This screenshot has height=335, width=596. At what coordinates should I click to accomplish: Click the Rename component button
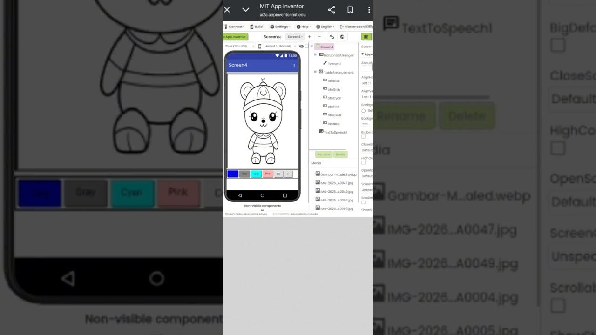pyautogui.click(x=324, y=154)
